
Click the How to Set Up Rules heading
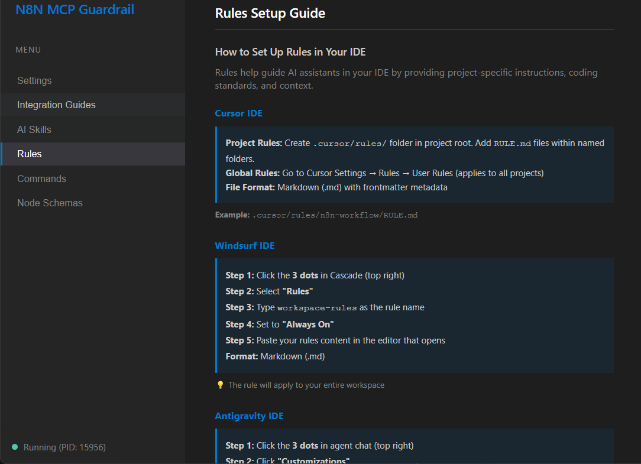(x=290, y=52)
